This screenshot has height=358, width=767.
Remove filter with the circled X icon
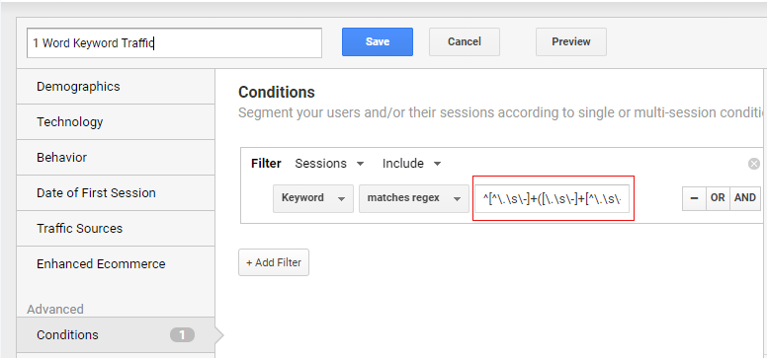[x=754, y=164]
